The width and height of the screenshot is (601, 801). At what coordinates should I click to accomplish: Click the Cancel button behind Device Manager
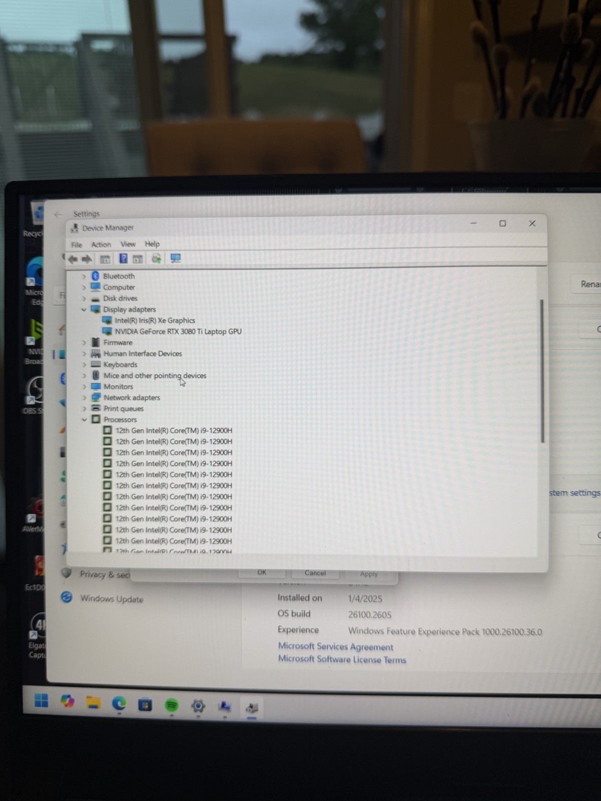315,573
